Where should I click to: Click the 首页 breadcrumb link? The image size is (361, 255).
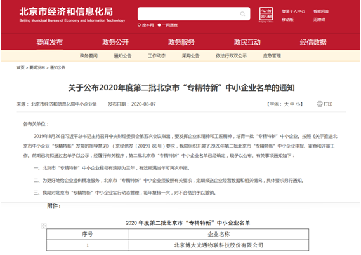point(20,67)
